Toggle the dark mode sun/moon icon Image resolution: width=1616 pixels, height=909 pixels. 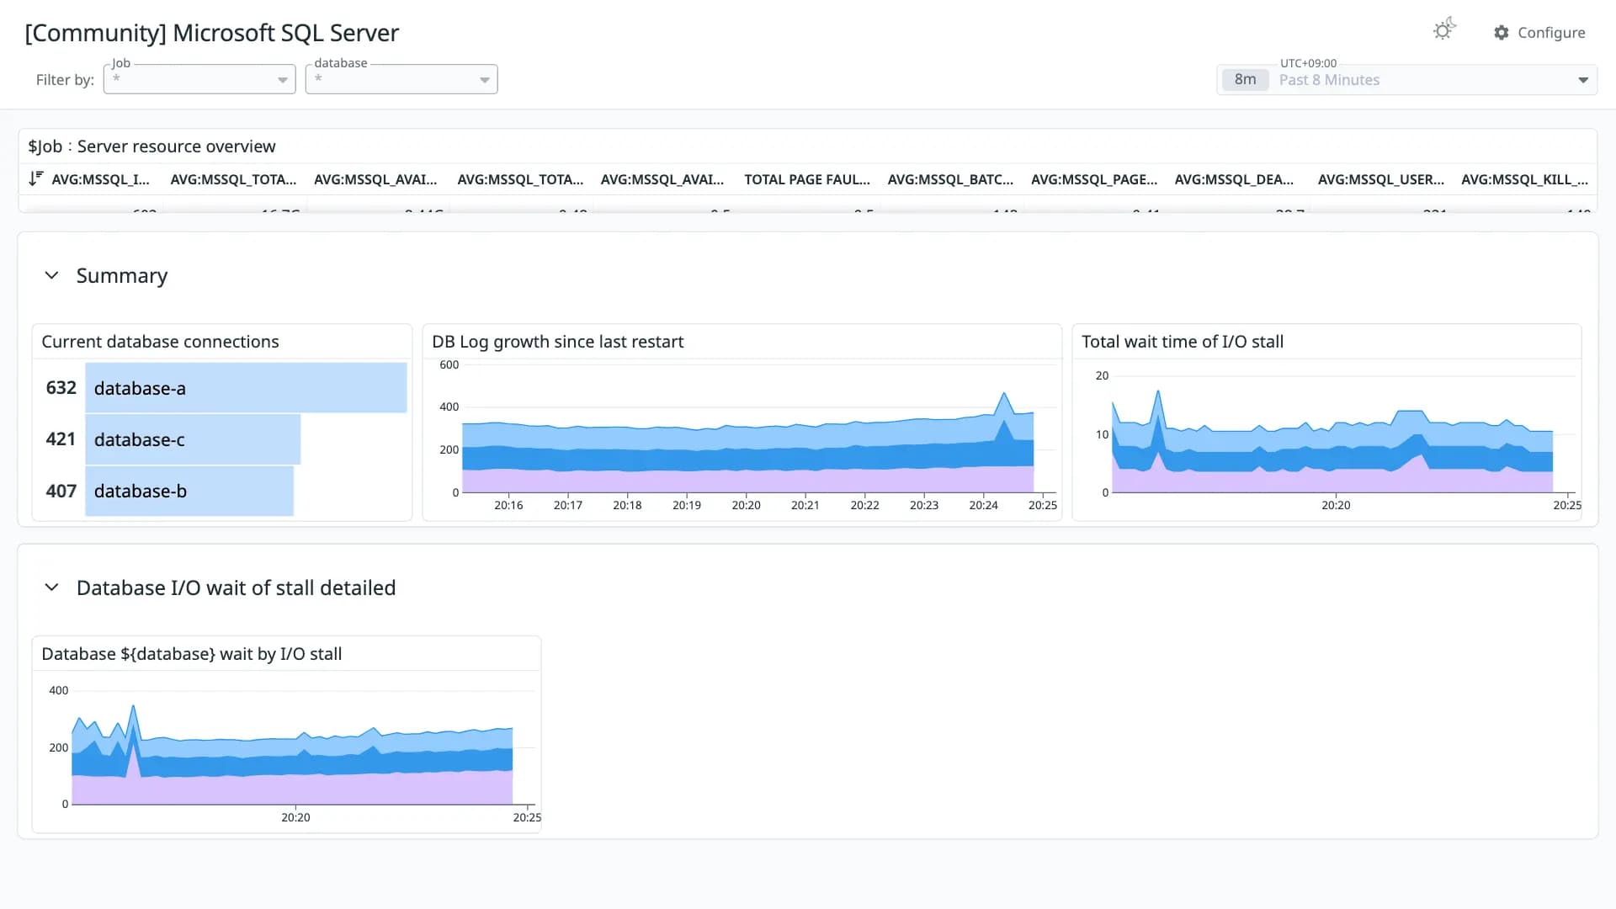coord(1444,30)
